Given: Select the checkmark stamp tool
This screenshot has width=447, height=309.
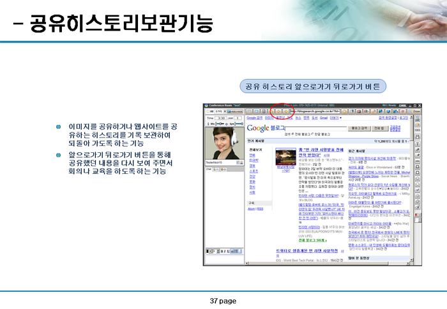Looking at the screenshot, I should 418,190.
